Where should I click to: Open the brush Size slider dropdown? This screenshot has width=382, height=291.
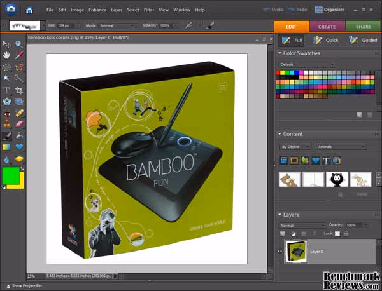78,25
